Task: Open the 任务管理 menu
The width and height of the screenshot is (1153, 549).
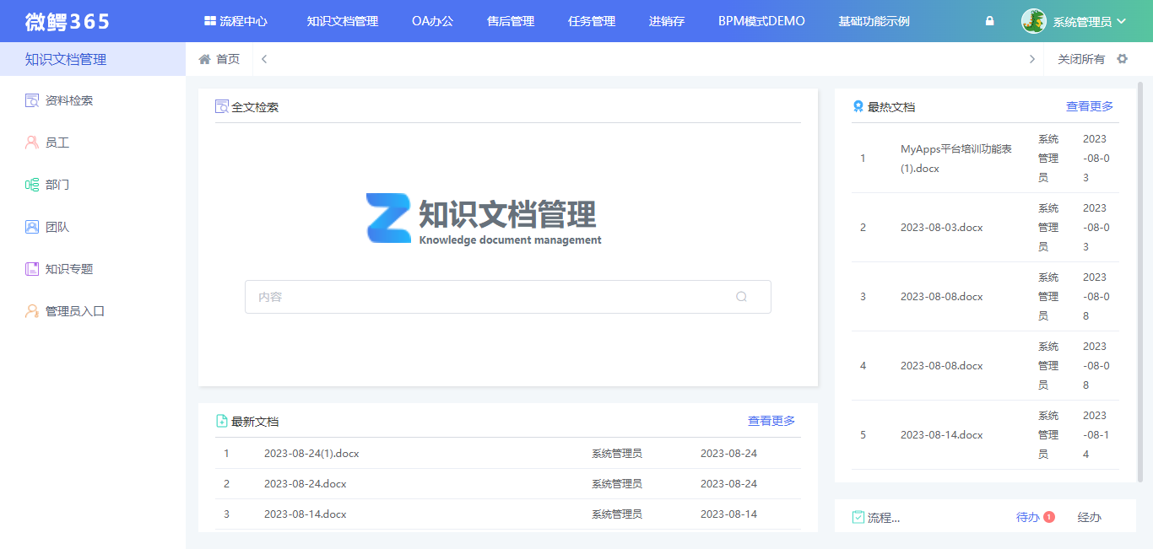Action: pos(592,21)
